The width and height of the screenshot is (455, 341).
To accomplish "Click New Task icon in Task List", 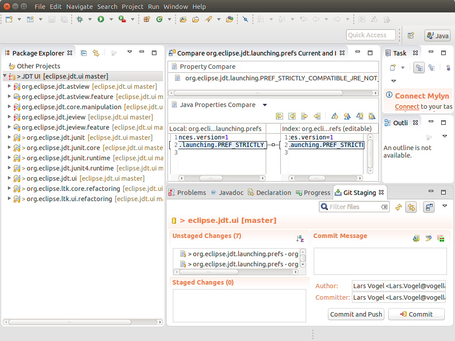I will 393,67.
